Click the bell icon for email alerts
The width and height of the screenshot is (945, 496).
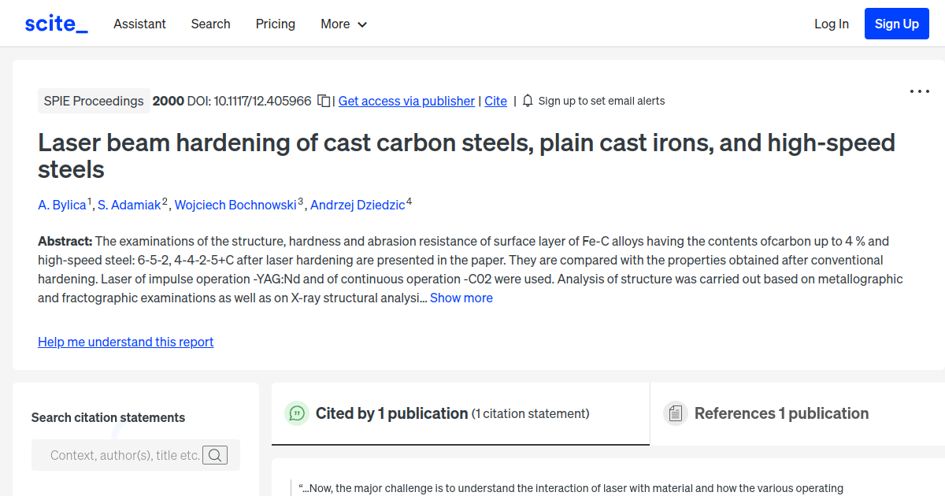click(526, 101)
